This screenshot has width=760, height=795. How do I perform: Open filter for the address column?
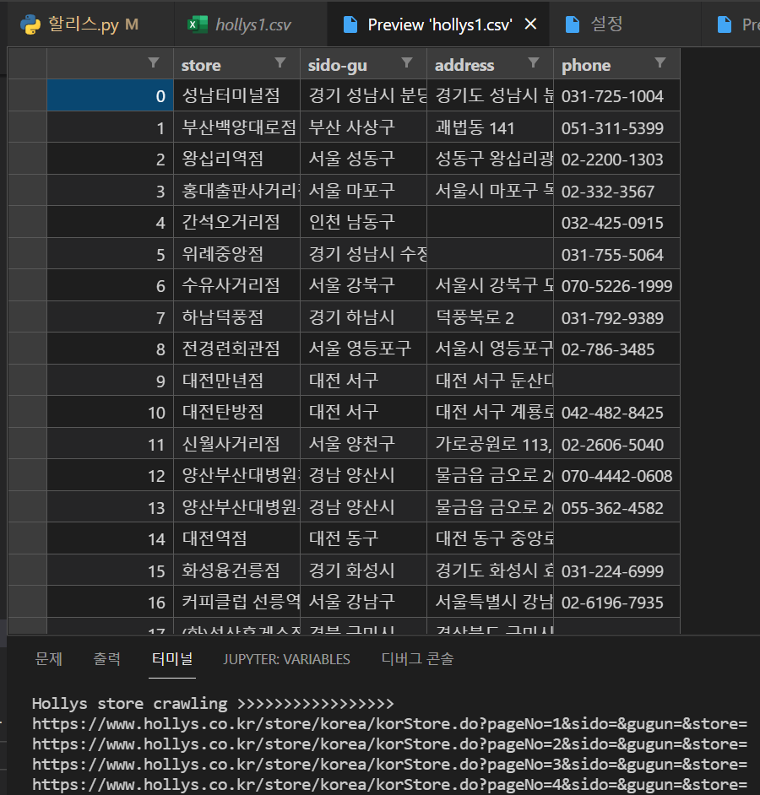[x=533, y=62]
